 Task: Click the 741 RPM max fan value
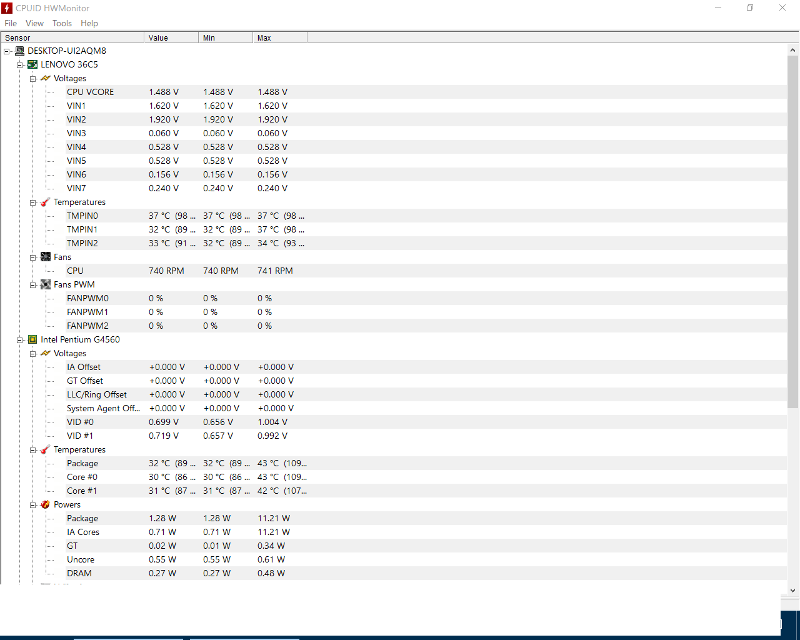point(275,271)
